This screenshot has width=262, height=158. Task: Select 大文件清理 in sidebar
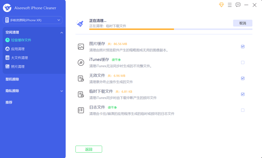pos(20,58)
